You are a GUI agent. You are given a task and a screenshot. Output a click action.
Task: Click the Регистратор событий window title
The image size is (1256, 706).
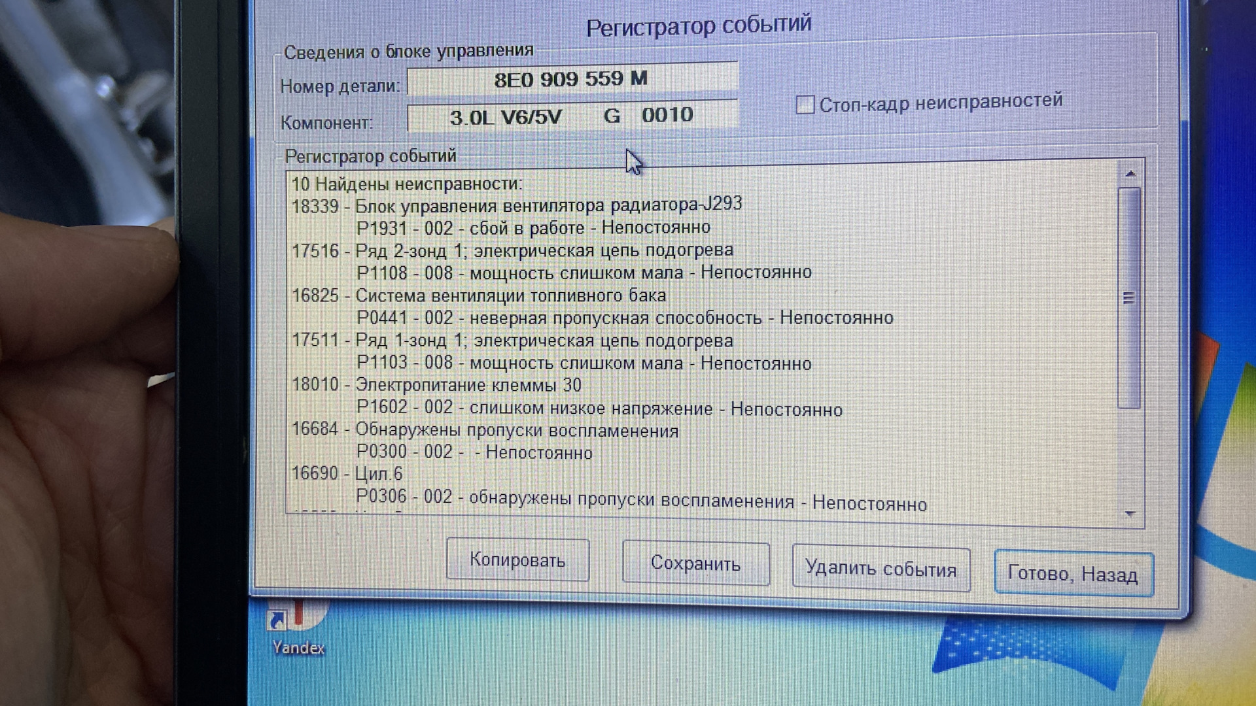pyautogui.click(x=698, y=26)
